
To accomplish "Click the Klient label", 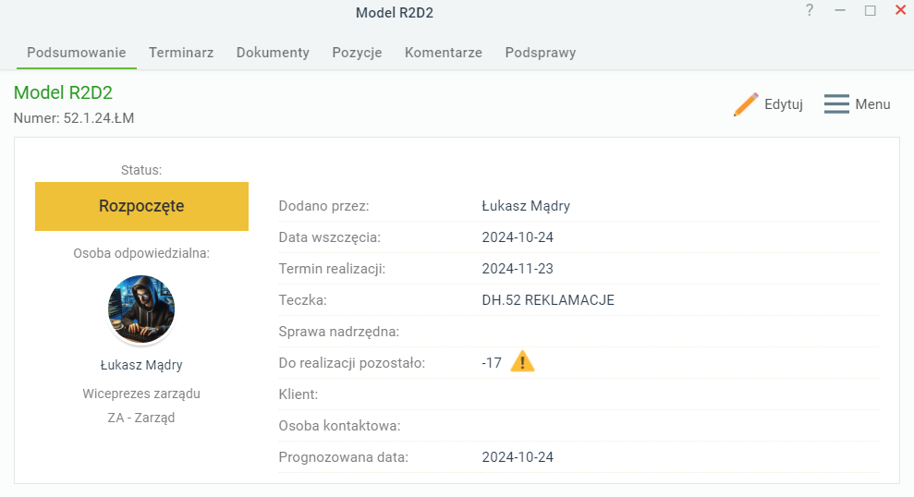I will click(x=298, y=394).
